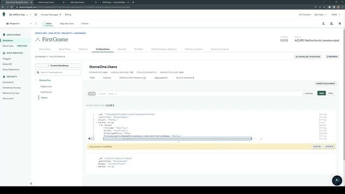Open the Billing link

pos(68,15)
